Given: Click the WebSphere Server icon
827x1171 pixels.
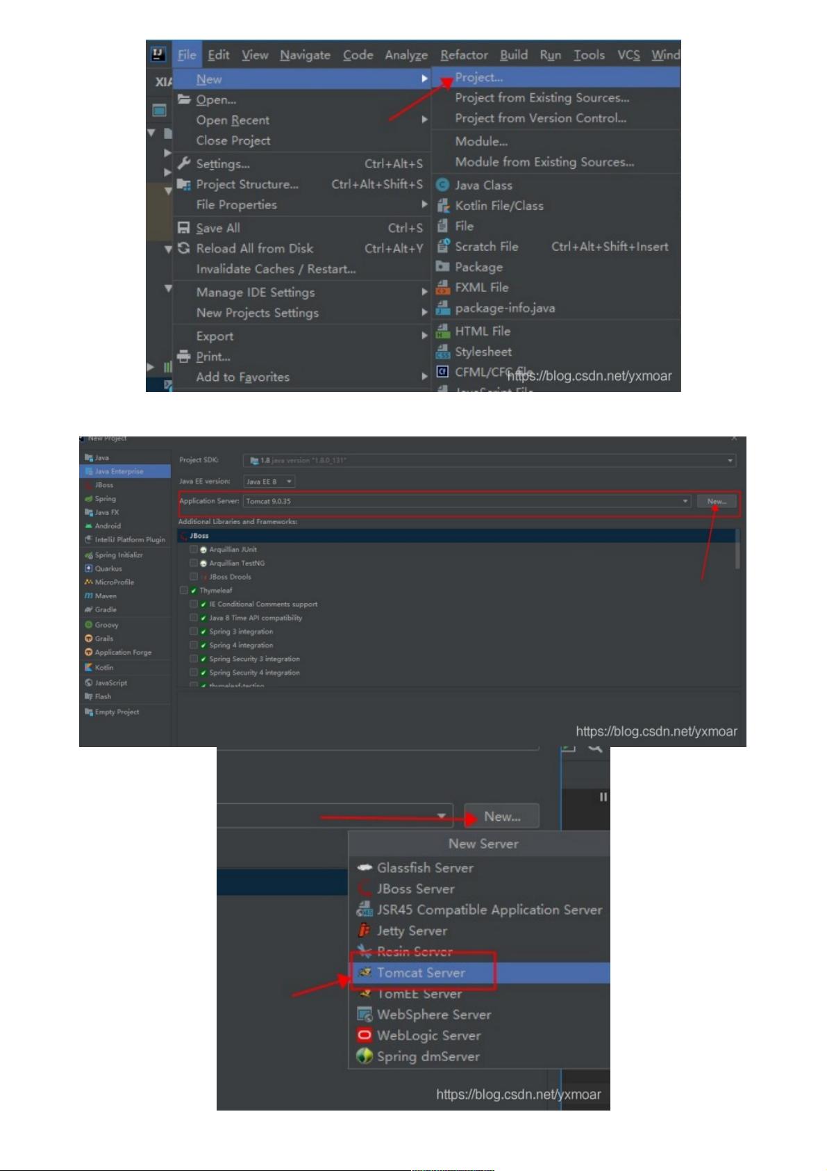Looking at the screenshot, I should click(365, 1014).
